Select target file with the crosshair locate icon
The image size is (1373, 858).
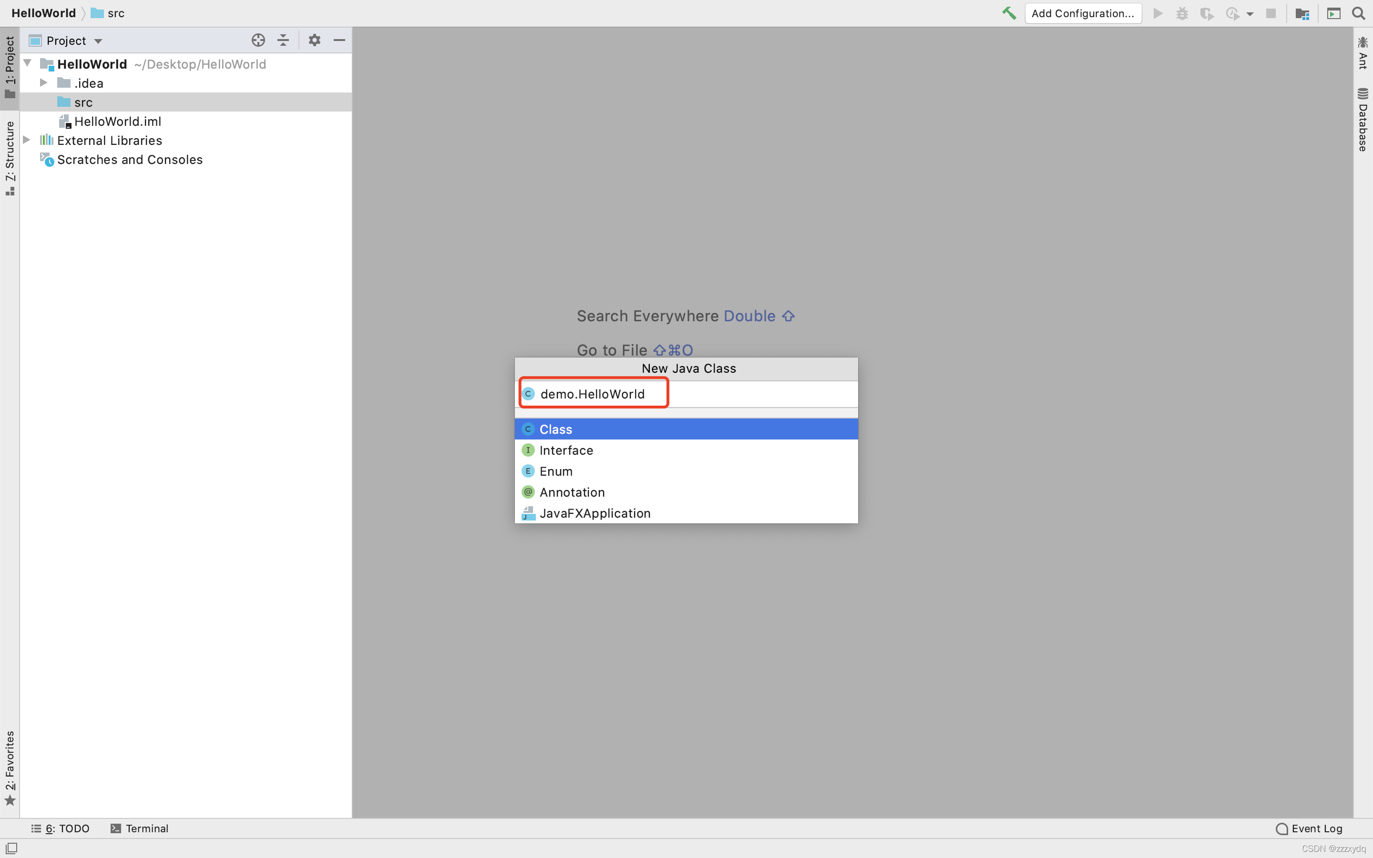(258, 40)
